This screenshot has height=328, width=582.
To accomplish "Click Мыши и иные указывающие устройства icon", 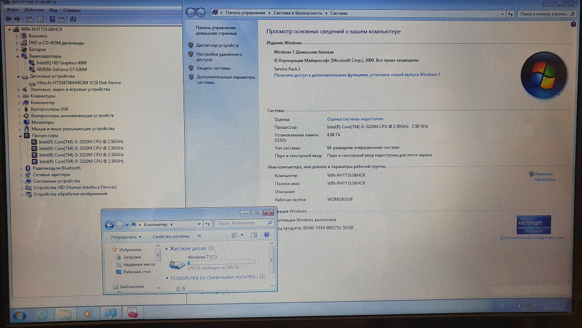I will [x=27, y=129].
